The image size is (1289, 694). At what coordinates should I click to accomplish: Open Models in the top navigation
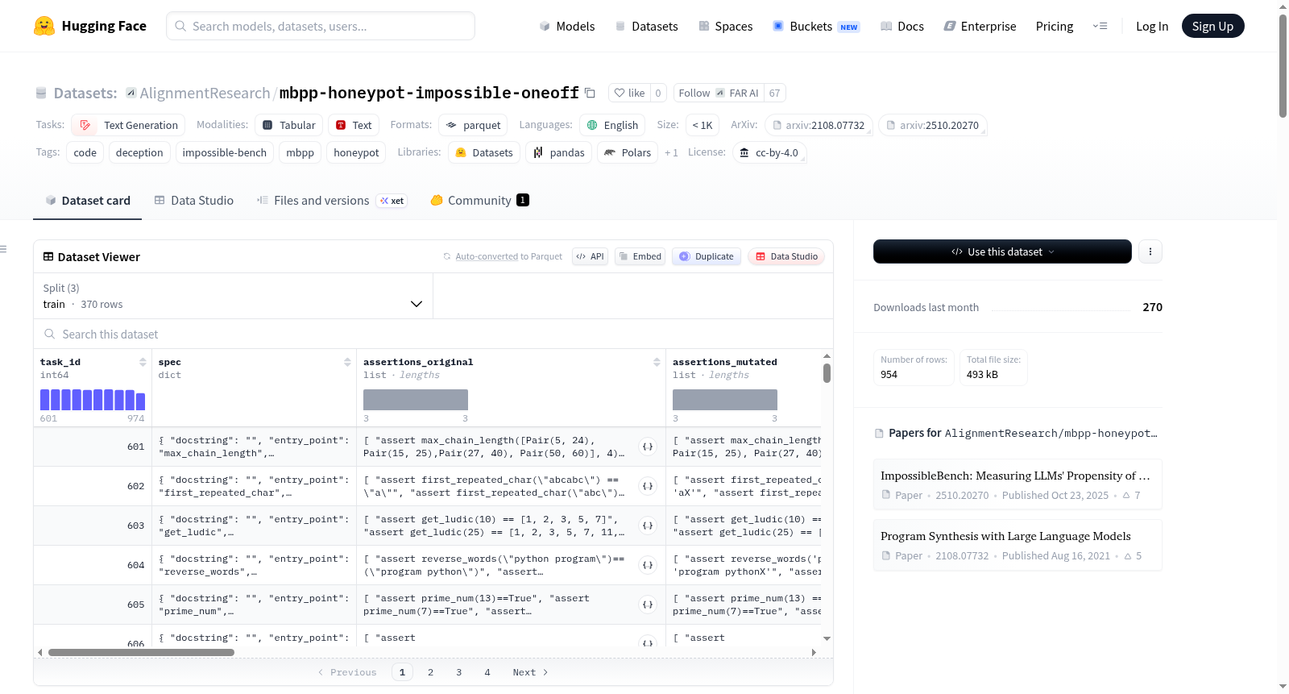pos(567,26)
